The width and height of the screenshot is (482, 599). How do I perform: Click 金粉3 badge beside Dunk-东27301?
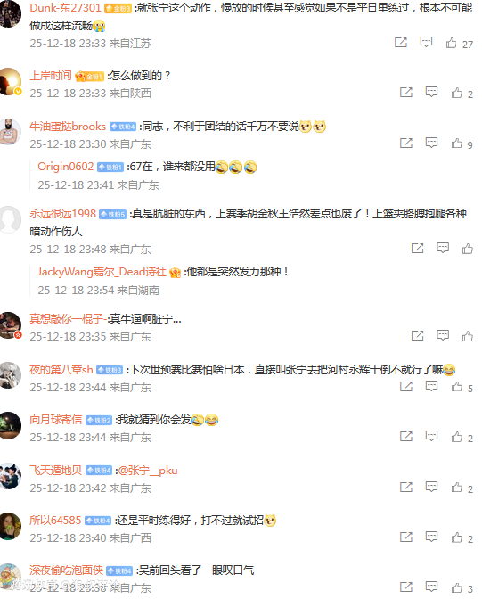click(x=118, y=8)
